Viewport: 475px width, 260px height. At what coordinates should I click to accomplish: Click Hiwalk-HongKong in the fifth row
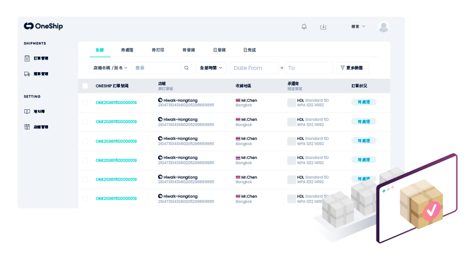(181, 177)
